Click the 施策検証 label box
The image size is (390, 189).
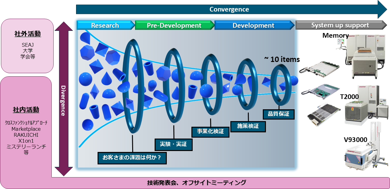pos(248,126)
